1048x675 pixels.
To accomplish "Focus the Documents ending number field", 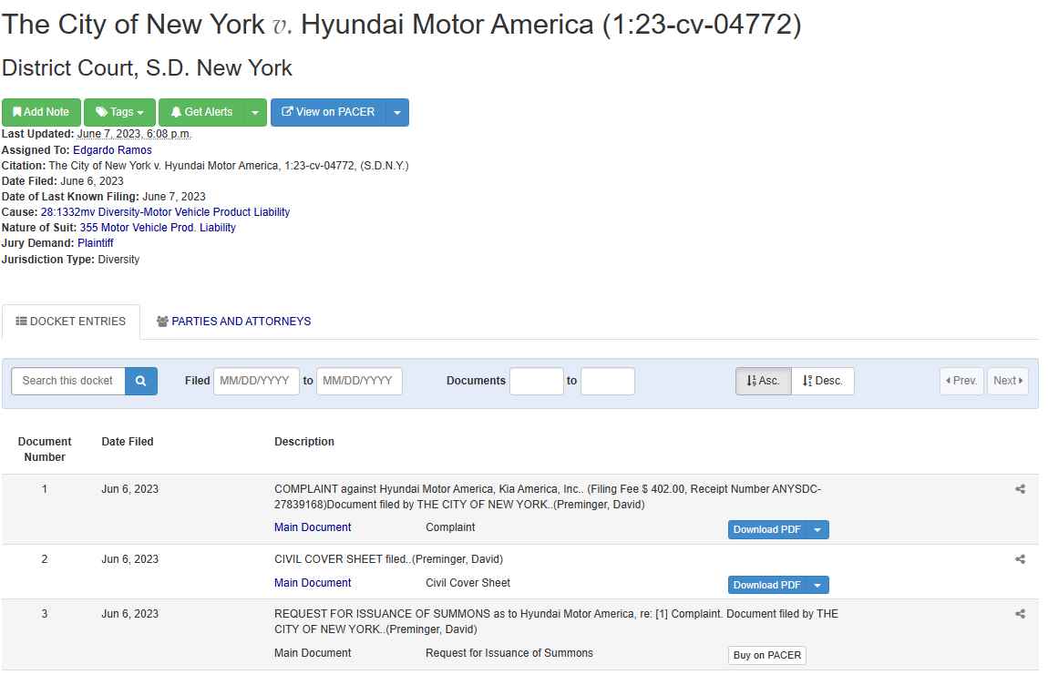I will tap(608, 381).
